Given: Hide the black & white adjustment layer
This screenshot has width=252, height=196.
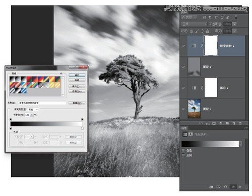Looking at the screenshot, I should pyautogui.click(x=183, y=88).
